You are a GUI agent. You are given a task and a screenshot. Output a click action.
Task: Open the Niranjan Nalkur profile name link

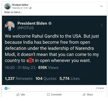pos(20,5)
